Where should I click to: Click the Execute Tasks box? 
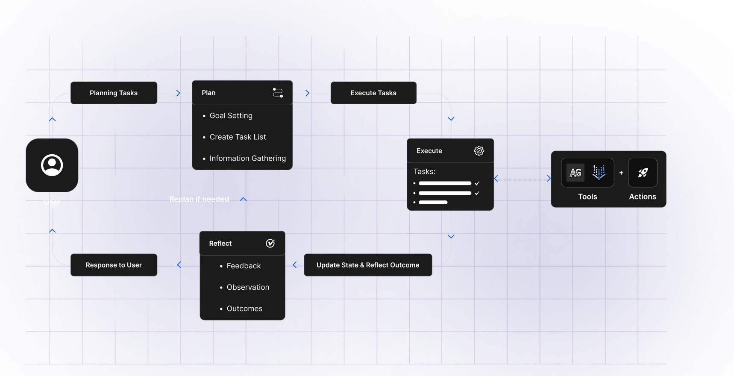pyautogui.click(x=373, y=93)
